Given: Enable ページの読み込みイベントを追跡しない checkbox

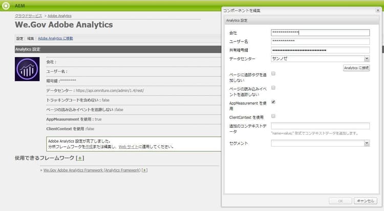Looking at the screenshot, I should pos(273,88).
